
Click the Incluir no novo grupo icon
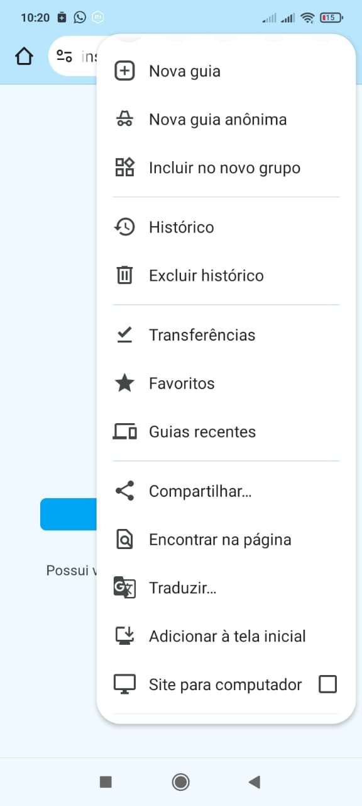click(125, 167)
